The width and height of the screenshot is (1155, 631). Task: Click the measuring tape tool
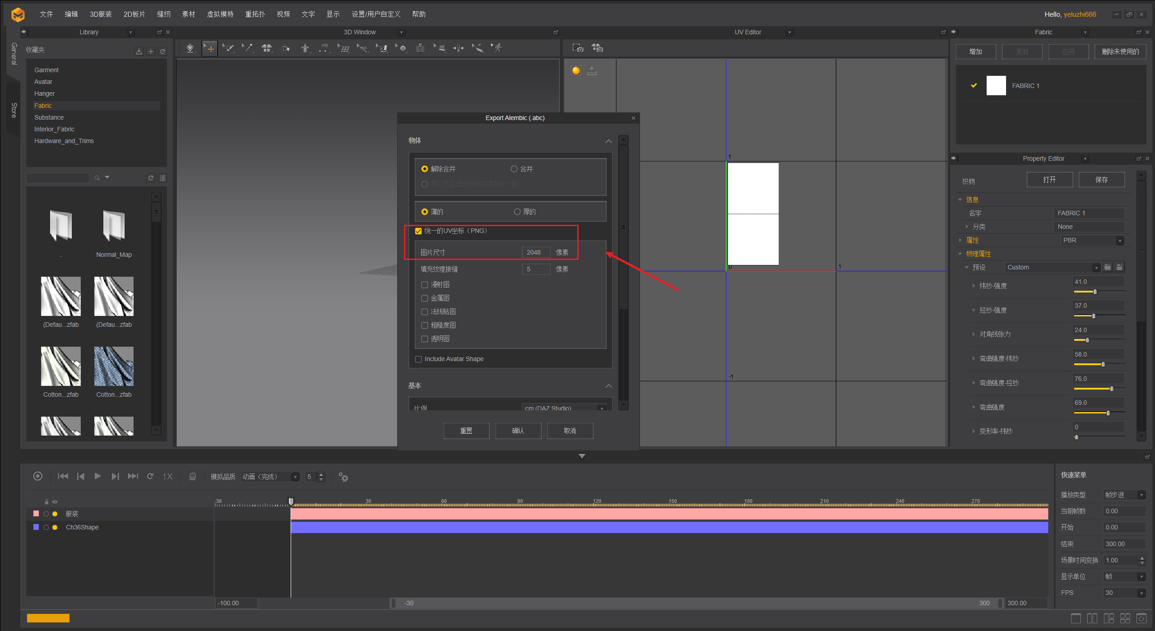point(478,48)
